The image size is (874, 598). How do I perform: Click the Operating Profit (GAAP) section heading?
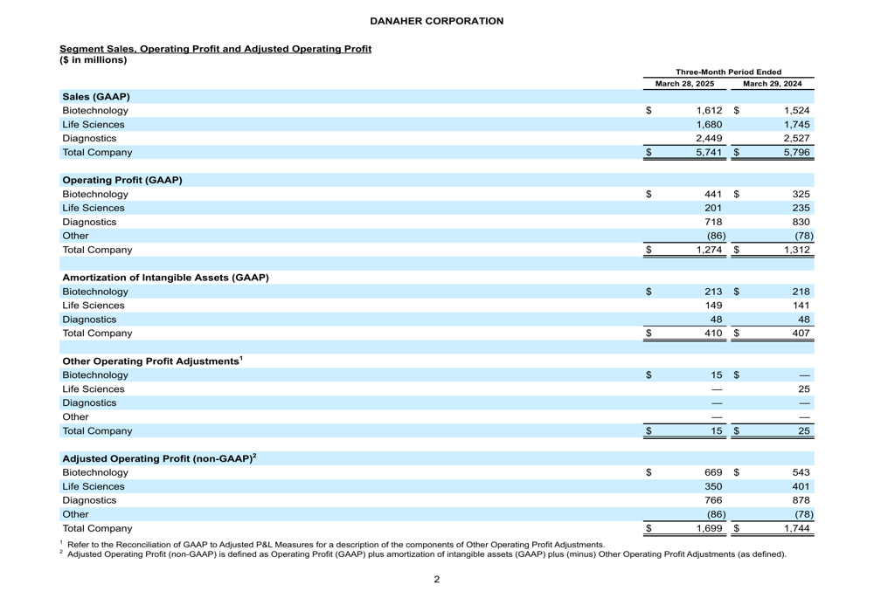pyautogui.click(x=122, y=181)
